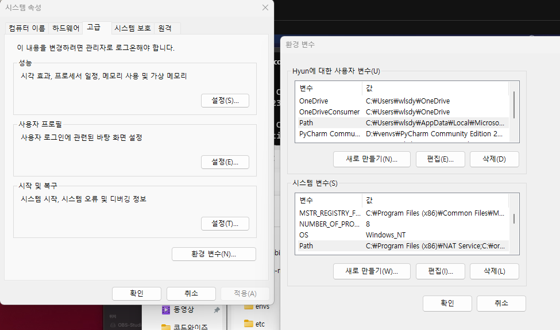Switch to the 컴퓨터 이름 tab
This screenshot has height=330, width=560.
(27, 28)
